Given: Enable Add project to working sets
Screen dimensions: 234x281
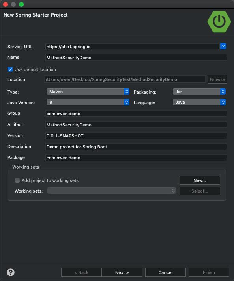Looking at the screenshot, I should [x=17, y=180].
